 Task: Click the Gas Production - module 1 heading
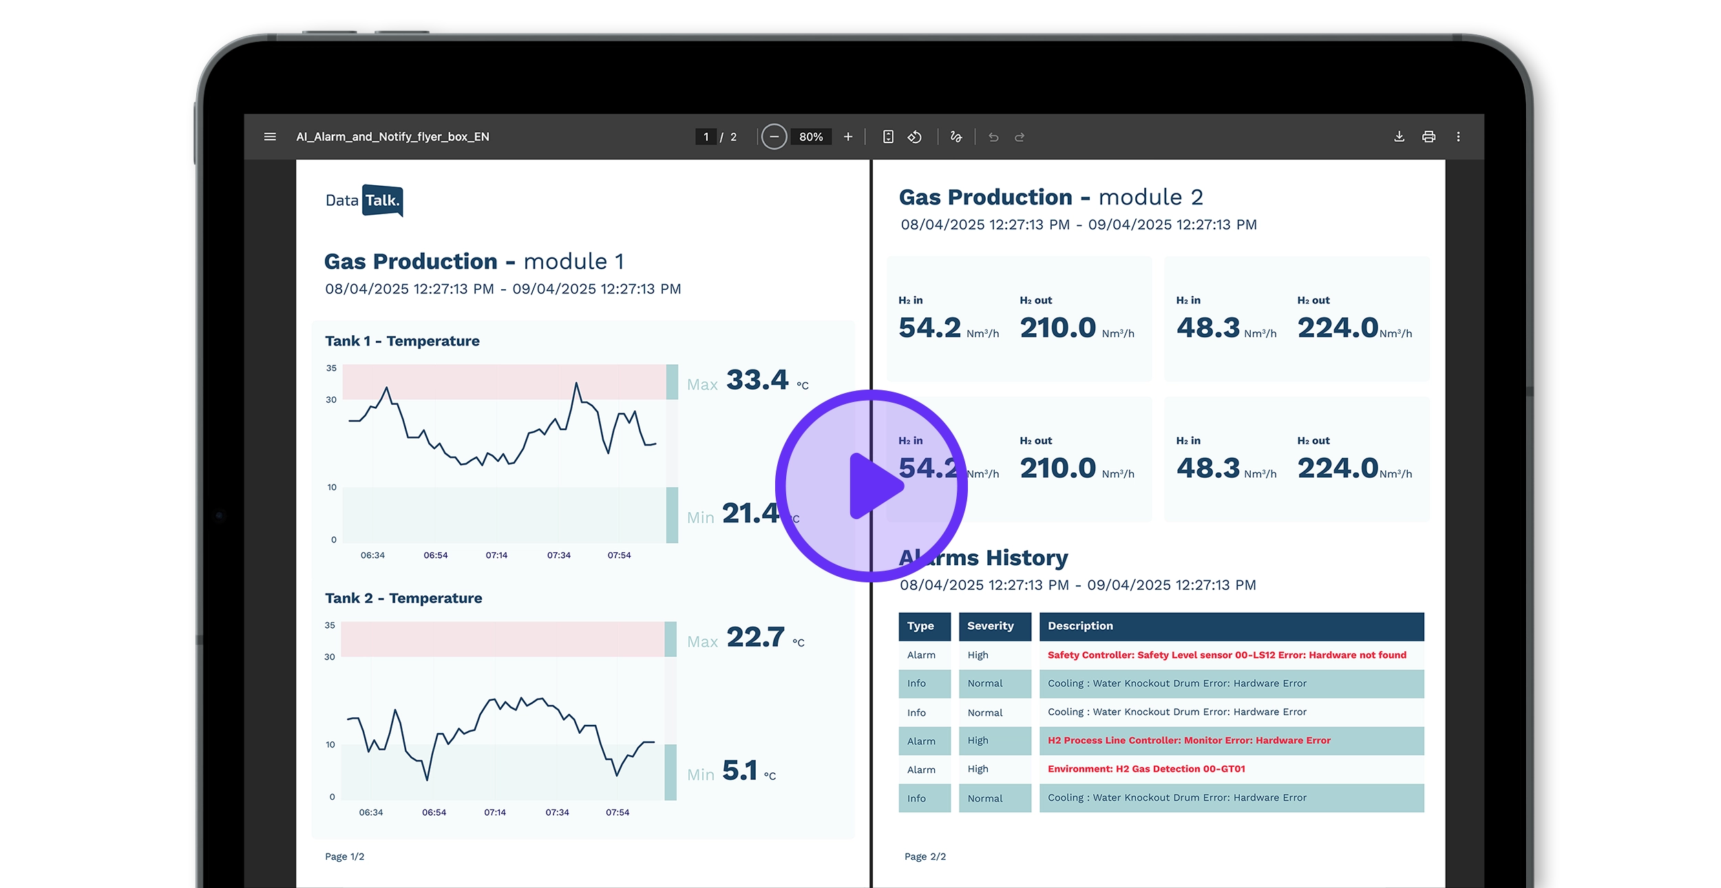click(474, 262)
